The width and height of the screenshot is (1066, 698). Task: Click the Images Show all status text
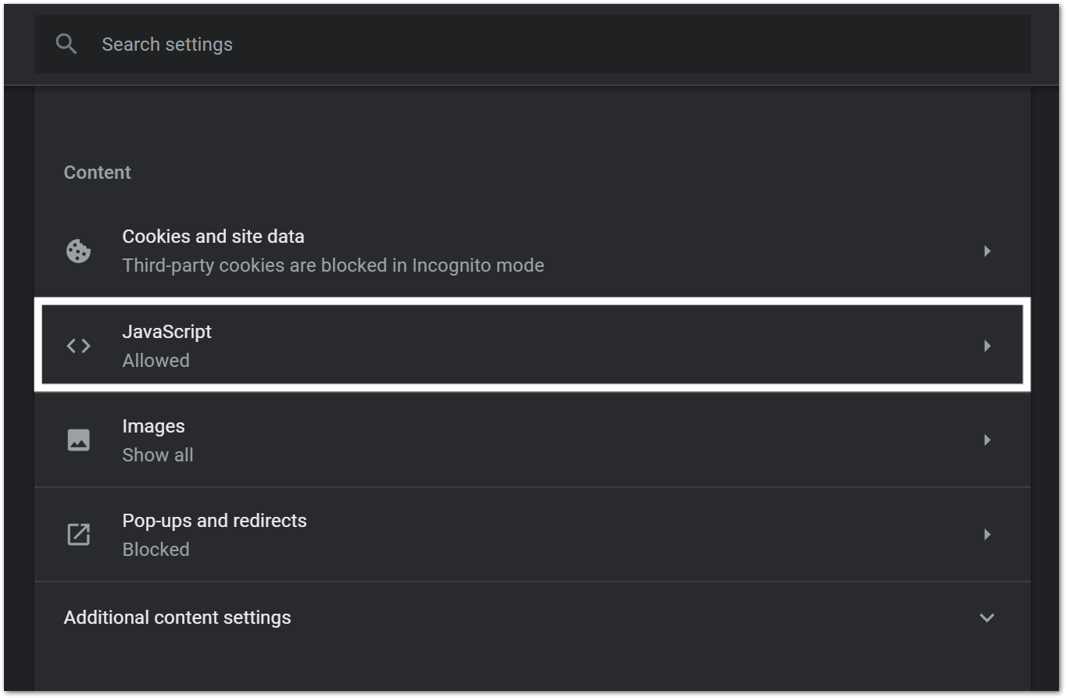click(x=158, y=455)
